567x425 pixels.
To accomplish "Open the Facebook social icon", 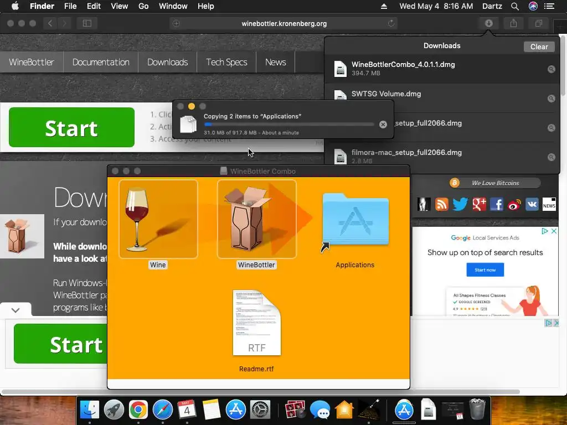I will pyautogui.click(x=497, y=204).
